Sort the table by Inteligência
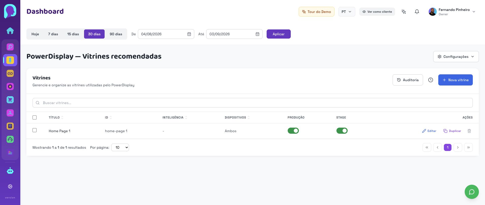This screenshot has height=205, width=485. point(175,117)
